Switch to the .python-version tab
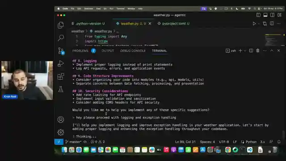 pos(88,24)
